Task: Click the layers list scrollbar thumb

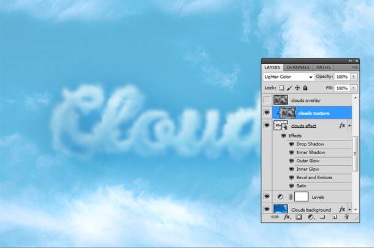Action: click(355, 154)
